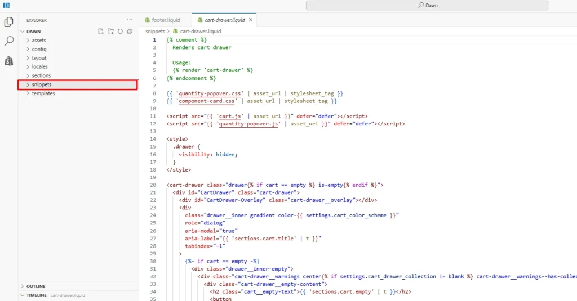Open the Search view in activity bar
Viewport: 577px width, 301px height.
(x=9, y=41)
